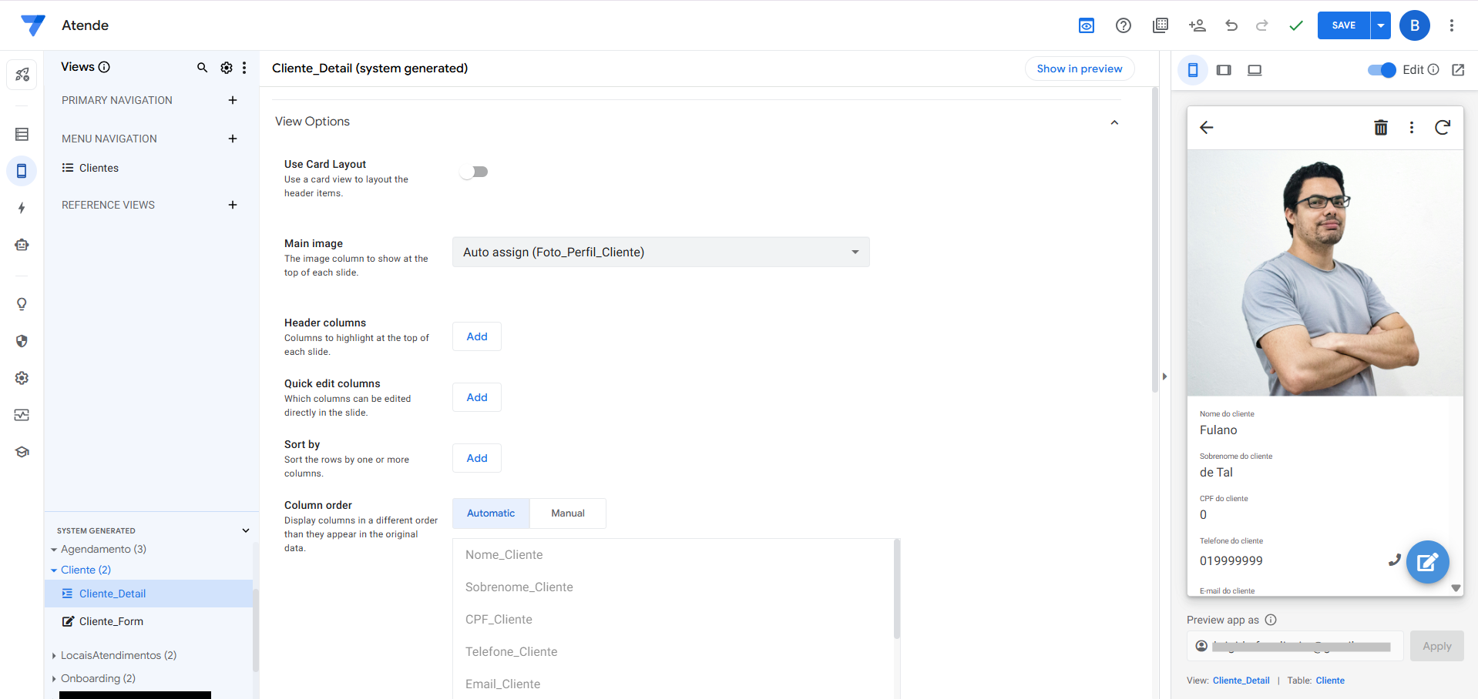The image size is (1478, 699).
Task: Open the share app add-user icon
Action: (1197, 25)
